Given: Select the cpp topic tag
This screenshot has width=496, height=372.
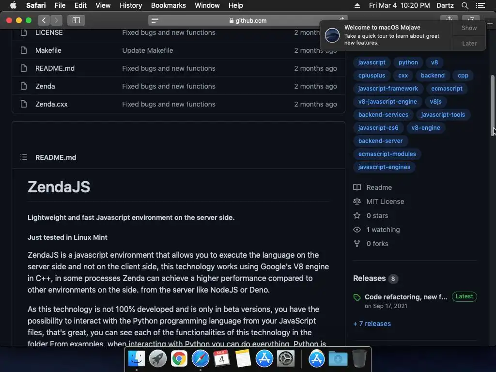Looking at the screenshot, I should (463, 76).
